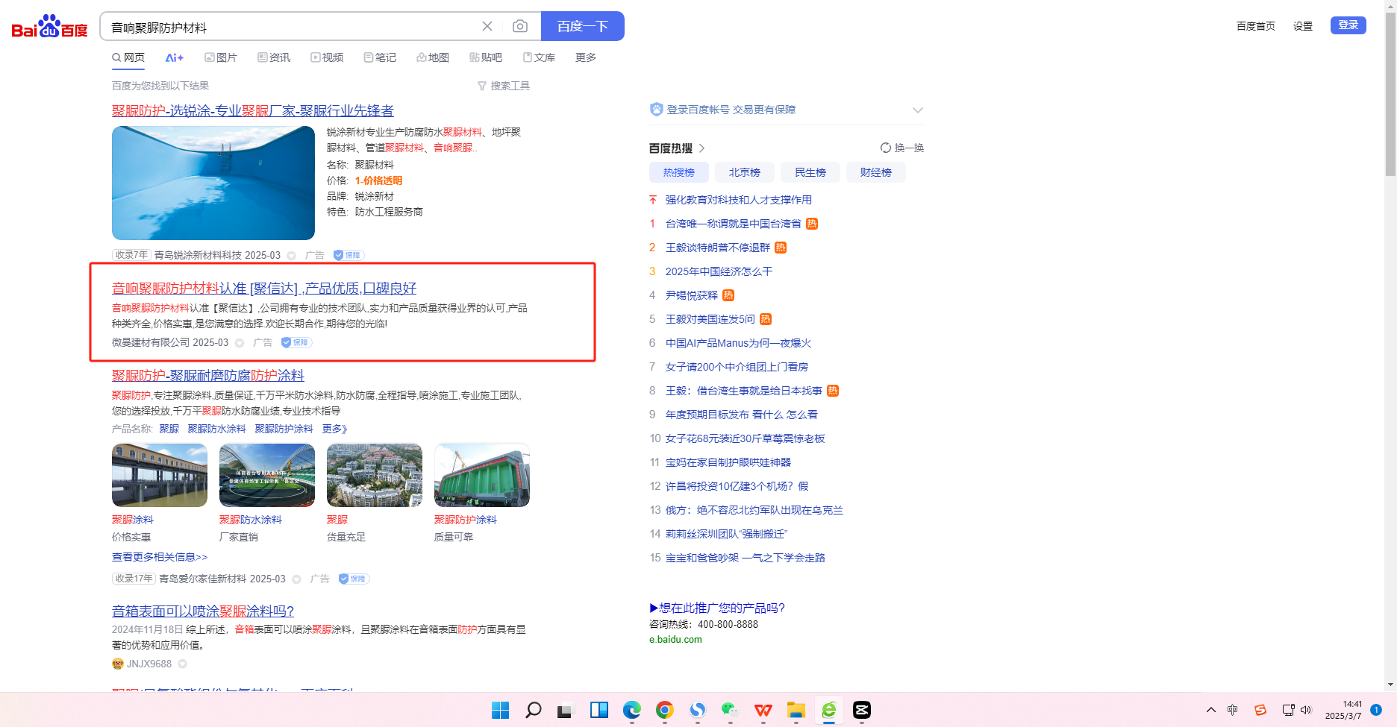This screenshot has height=727, width=1397.
Task: Open WeChat from the taskbar
Action: point(730,710)
